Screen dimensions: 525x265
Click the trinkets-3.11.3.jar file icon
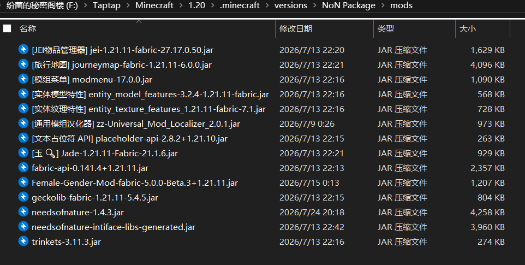point(23,241)
